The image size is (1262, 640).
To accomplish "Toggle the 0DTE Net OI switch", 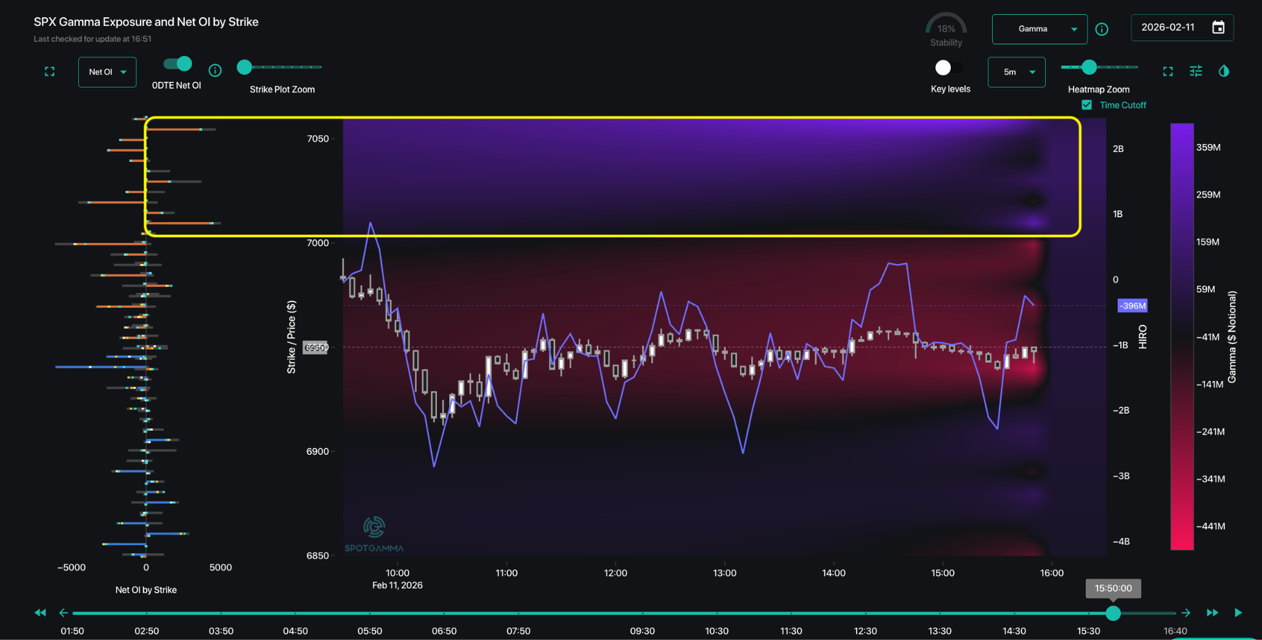I will (177, 64).
